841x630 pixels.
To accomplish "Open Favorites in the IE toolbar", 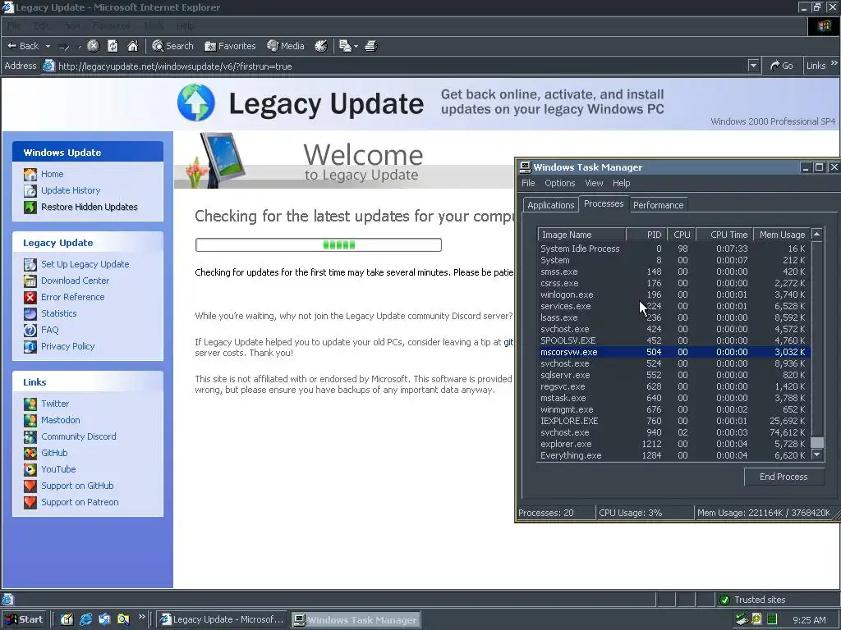I will [230, 46].
